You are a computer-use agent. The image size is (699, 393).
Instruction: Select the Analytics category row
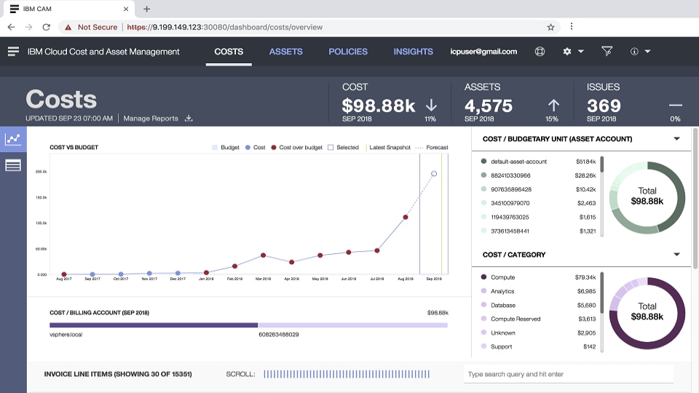point(539,291)
